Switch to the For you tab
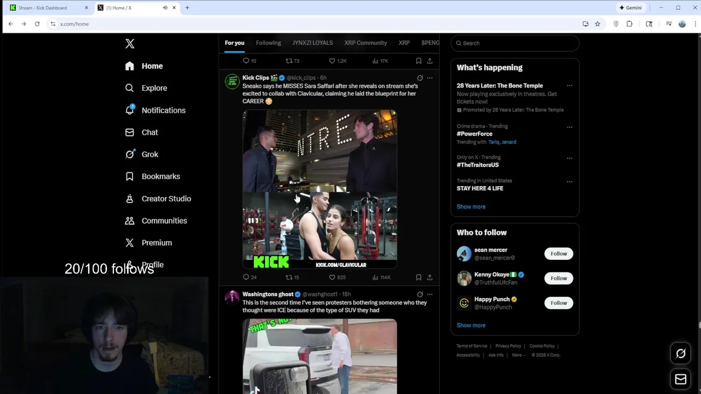The image size is (701, 394). pyautogui.click(x=234, y=43)
